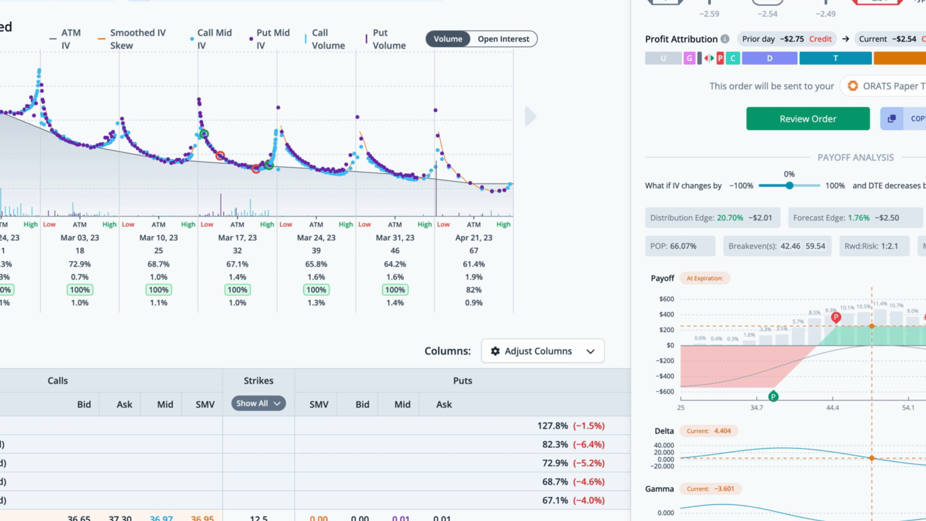Click the Review Order button
926x521 pixels.
click(807, 119)
